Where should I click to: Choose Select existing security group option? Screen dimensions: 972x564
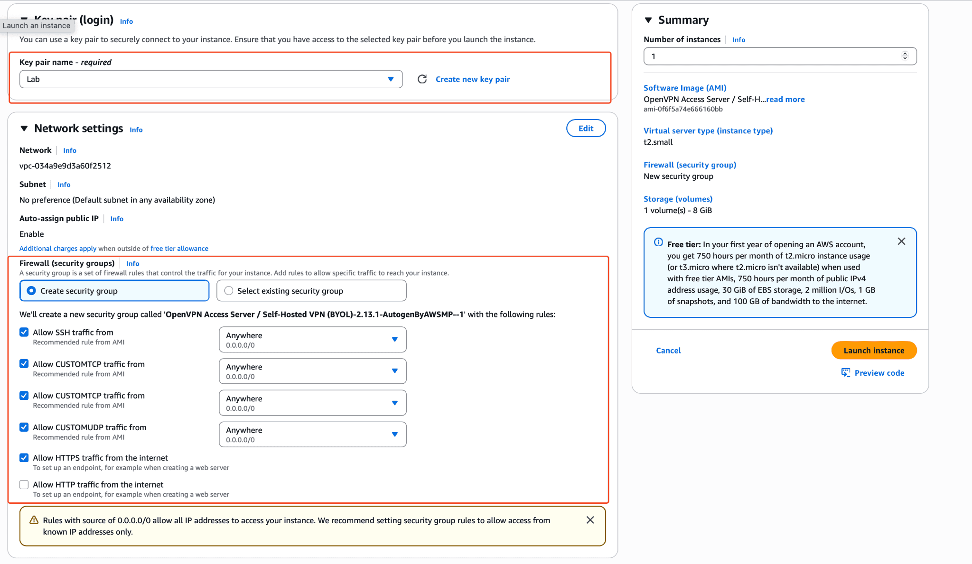click(229, 291)
